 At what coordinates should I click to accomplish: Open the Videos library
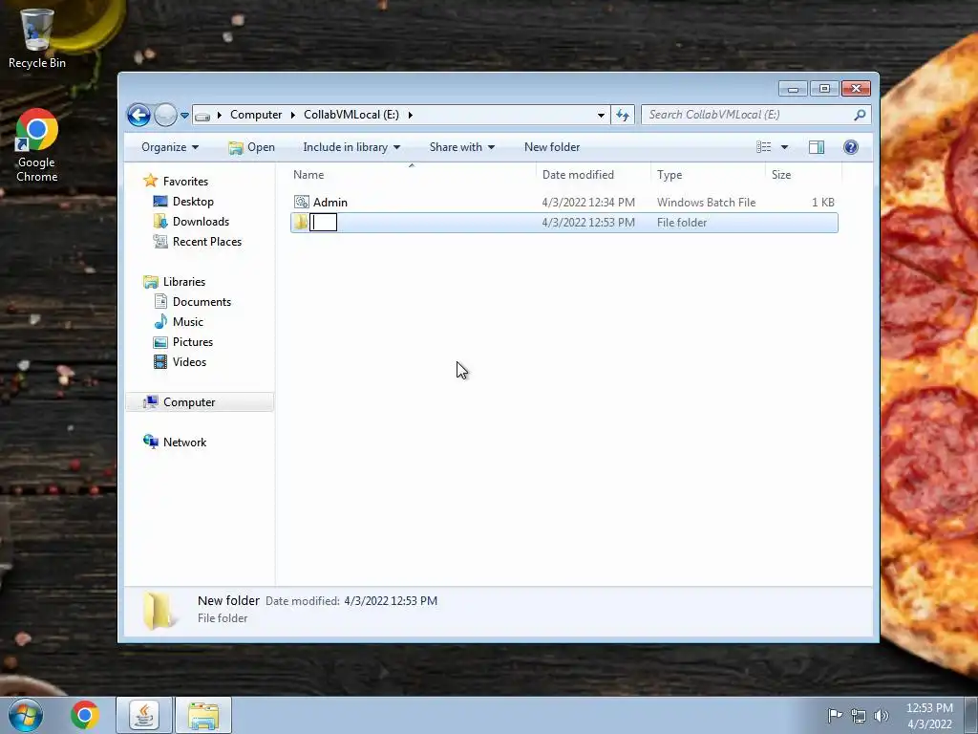click(189, 362)
